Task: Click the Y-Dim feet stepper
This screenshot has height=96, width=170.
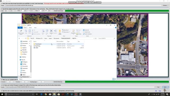Action: (x=42, y=11)
